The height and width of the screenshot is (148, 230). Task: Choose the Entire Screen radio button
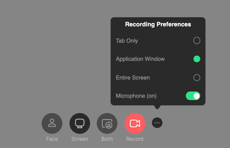(197, 78)
